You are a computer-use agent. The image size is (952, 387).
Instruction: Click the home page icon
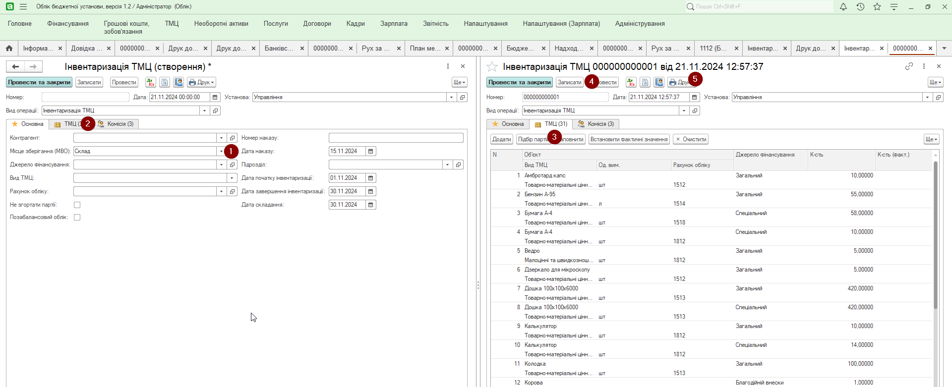pyautogui.click(x=9, y=48)
